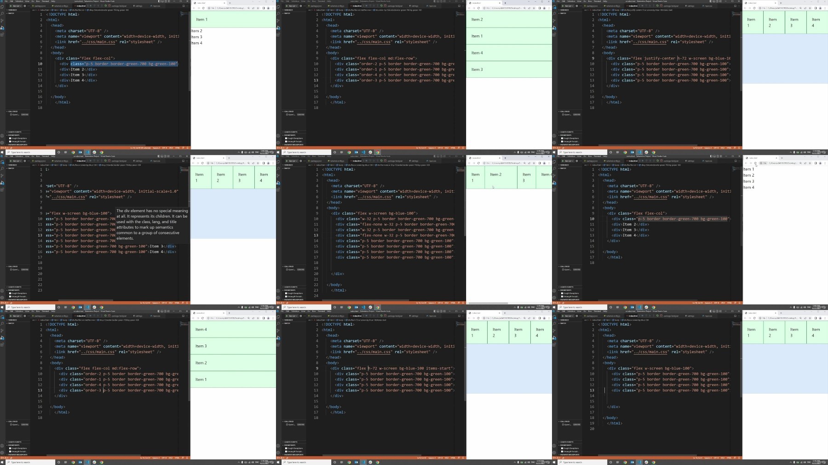828x465 pixels.
Task: Click new tab plus in center browser window
Action: tap(506, 158)
